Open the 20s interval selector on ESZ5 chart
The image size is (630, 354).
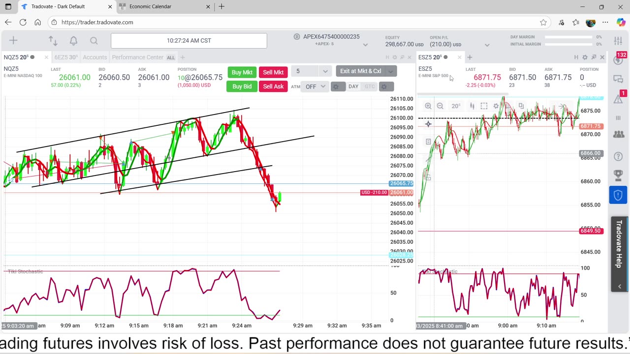(x=456, y=106)
